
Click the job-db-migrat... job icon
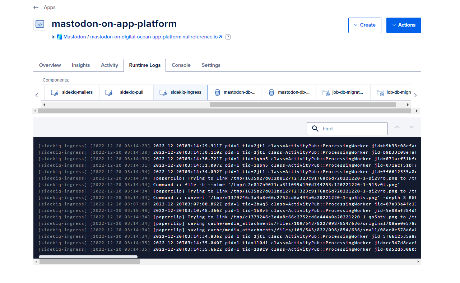[x=326, y=93]
